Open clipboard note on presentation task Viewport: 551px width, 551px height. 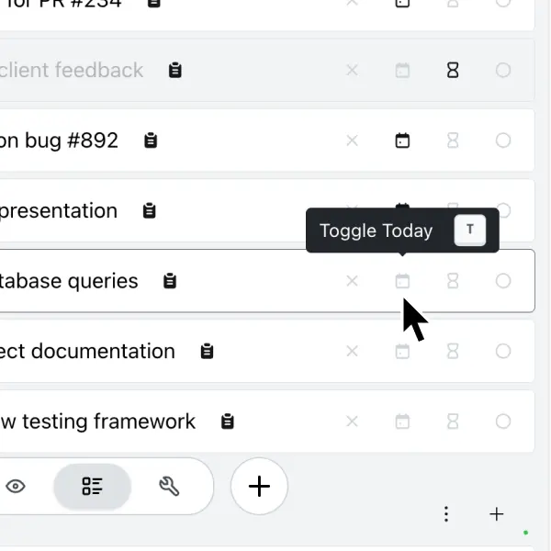pyautogui.click(x=149, y=211)
